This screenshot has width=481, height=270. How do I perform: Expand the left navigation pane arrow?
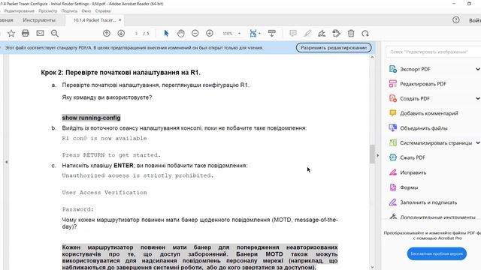coord(6,162)
